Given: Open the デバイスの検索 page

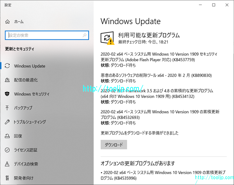Looking at the screenshot, I should pos(26,164).
